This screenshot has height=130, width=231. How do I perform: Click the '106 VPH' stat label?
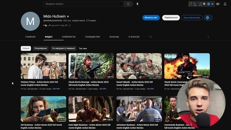pyautogui.click(x=103, y=89)
